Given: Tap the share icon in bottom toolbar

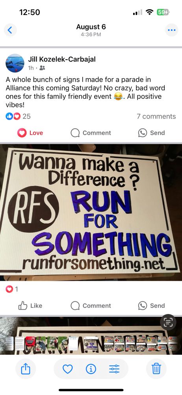Looking at the screenshot, I should click(25, 369).
